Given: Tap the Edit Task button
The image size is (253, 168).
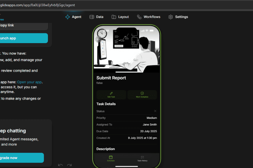Looking at the screenshot, I should (x=111, y=95).
